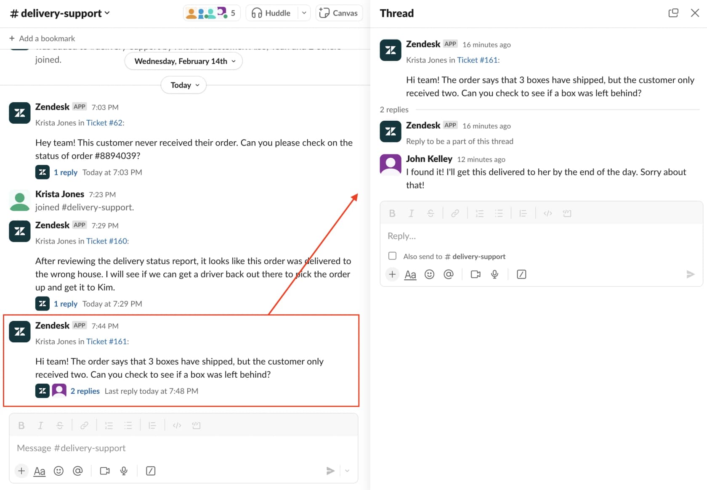The image size is (707, 490).
Task: Open thread in new window
Action: click(x=673, y=13)
